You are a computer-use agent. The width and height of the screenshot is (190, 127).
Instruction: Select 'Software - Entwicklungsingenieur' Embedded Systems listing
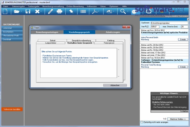coord(162,61)
